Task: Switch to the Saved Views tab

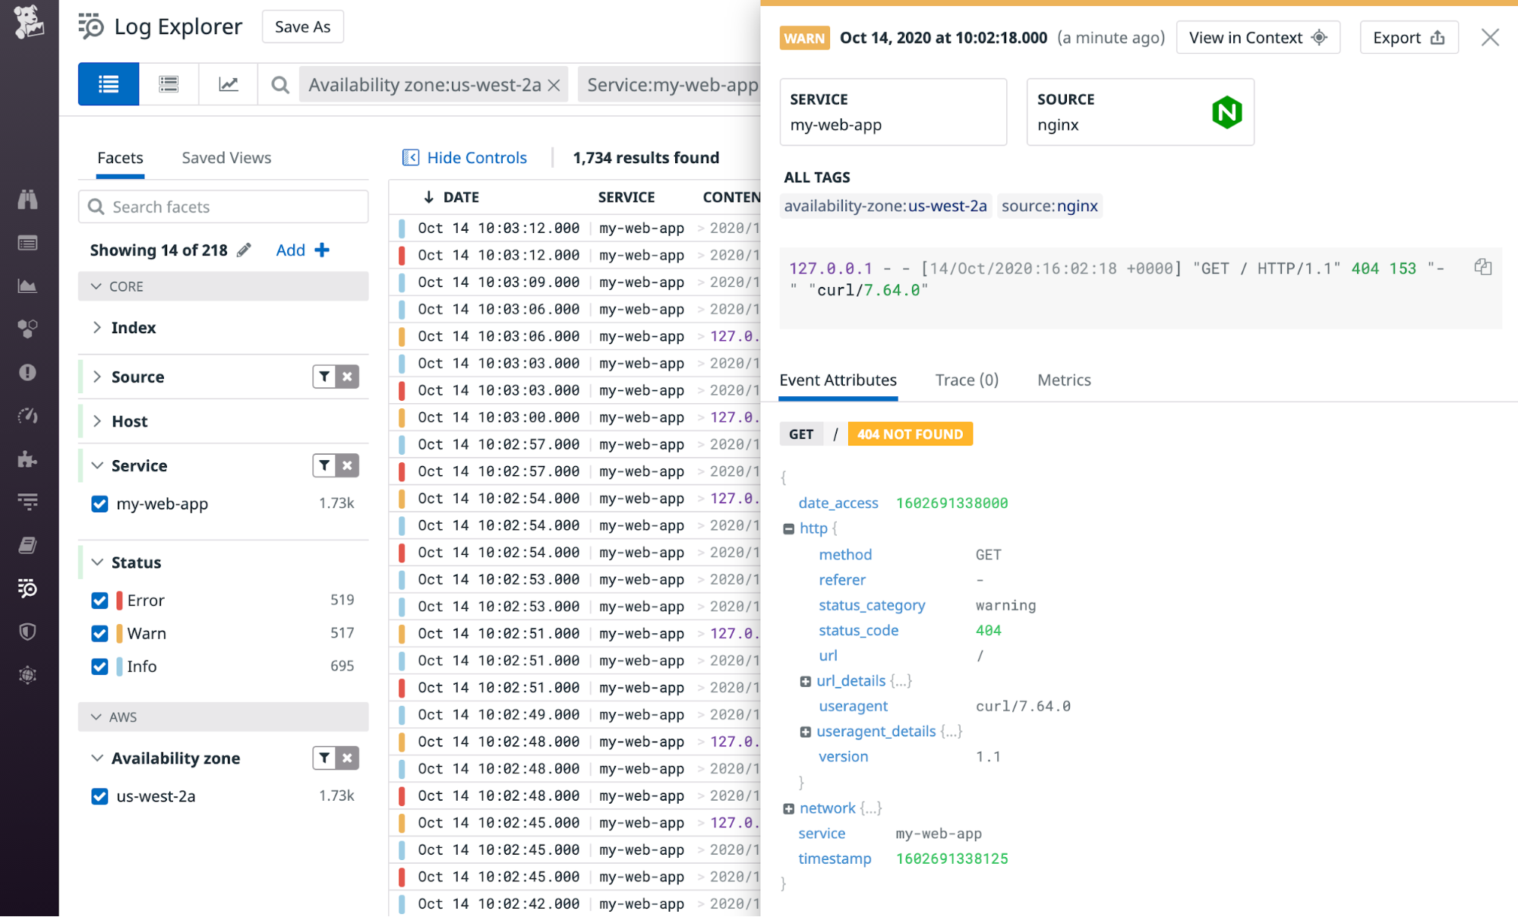Action: point(226,157)
